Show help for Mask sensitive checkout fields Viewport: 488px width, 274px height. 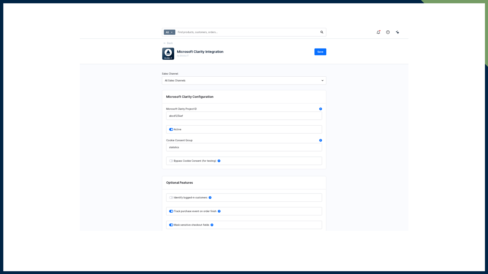tap(212, 225)
